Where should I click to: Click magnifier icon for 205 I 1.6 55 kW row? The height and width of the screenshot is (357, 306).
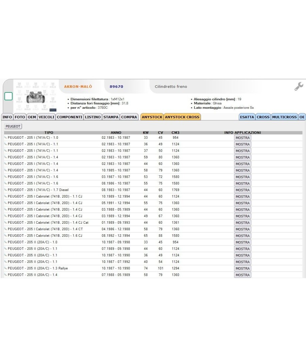point(5,183)
